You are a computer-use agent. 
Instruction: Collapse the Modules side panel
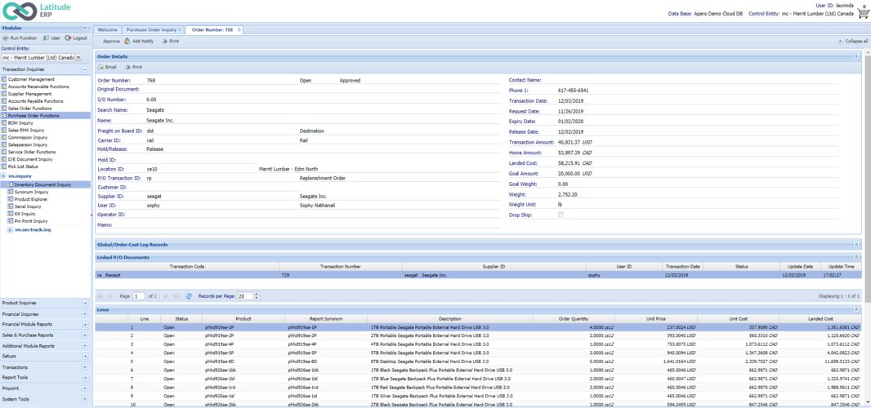click(x=85, y=28)
